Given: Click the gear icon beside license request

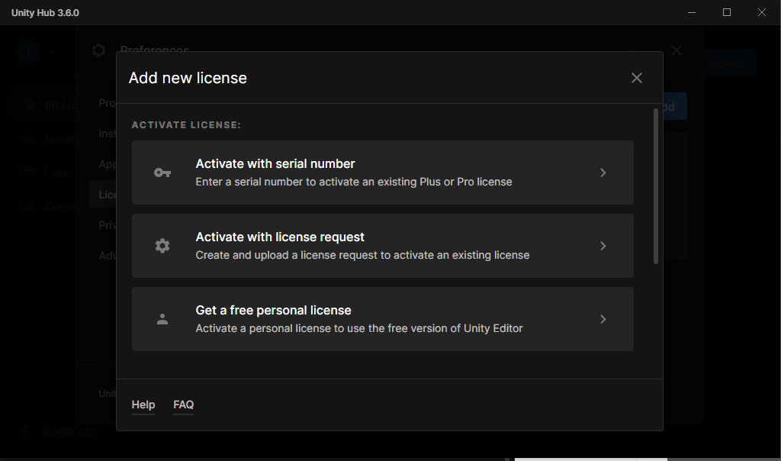Looking at the screenshot, I should pos(162,246).
